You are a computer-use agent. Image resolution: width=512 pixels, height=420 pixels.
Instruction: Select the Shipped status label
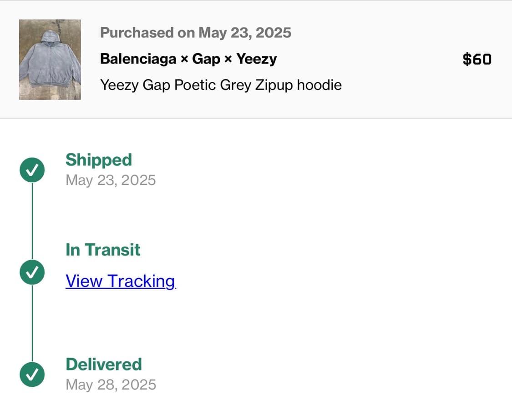coord(99,160)
